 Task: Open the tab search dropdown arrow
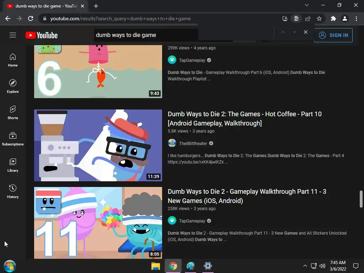click(x=307, y=5)
